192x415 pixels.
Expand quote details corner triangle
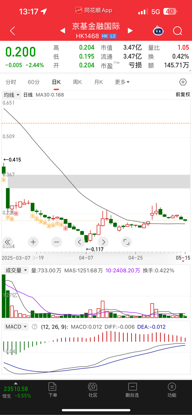pyautogui.click(x=190, y=70)
